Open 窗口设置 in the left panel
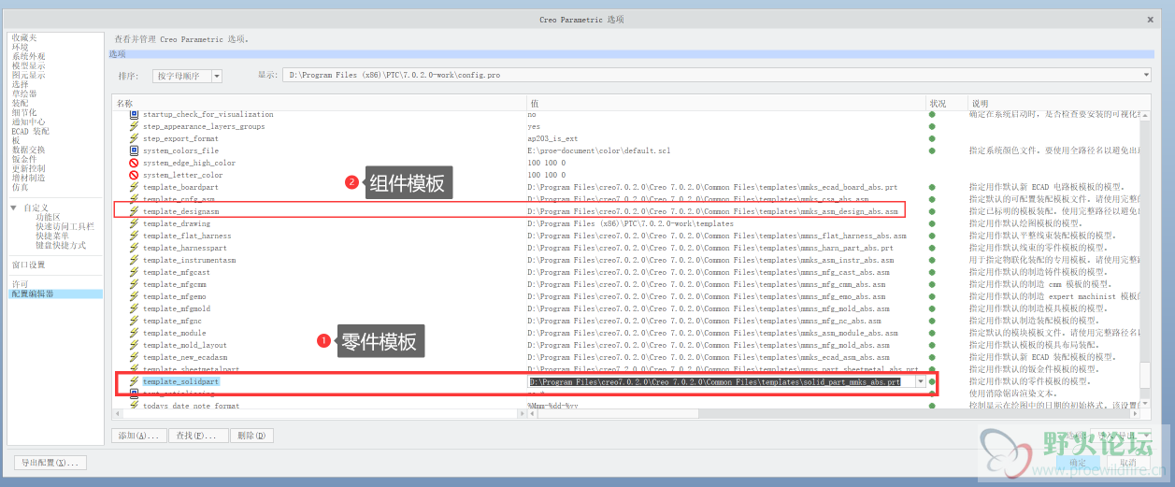This screenshot has height=487, width=1175. click(x=28, y=265)
